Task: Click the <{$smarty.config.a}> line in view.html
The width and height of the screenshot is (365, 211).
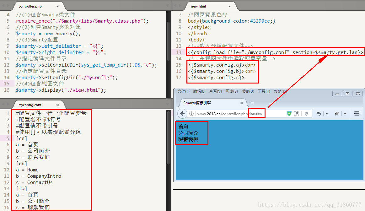Action: point(222,65)
